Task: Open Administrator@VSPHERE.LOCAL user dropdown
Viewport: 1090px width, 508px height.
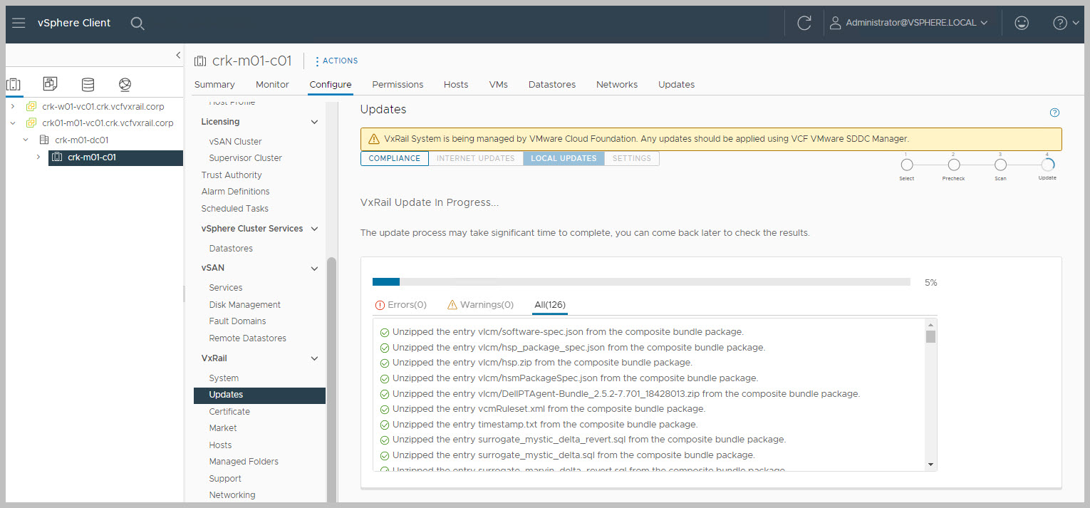Action: click(909, 23)
